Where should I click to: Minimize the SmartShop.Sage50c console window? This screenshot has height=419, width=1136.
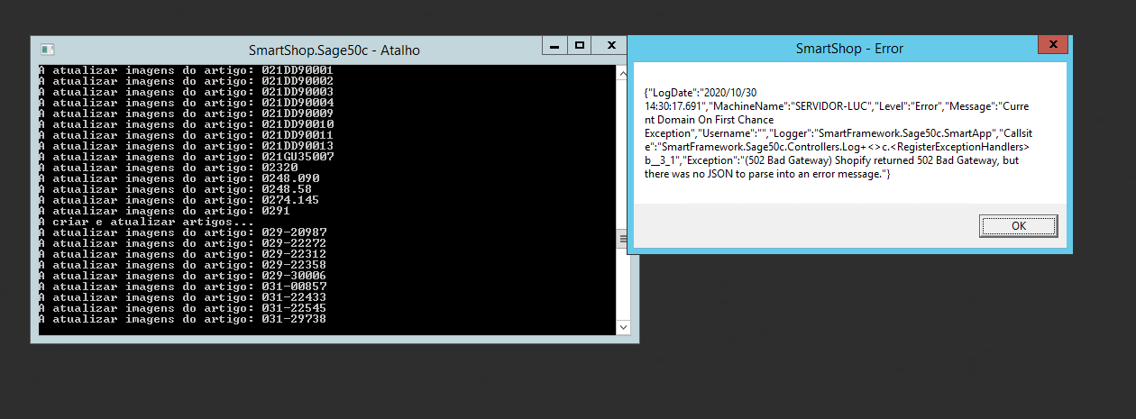click(554, 45)
